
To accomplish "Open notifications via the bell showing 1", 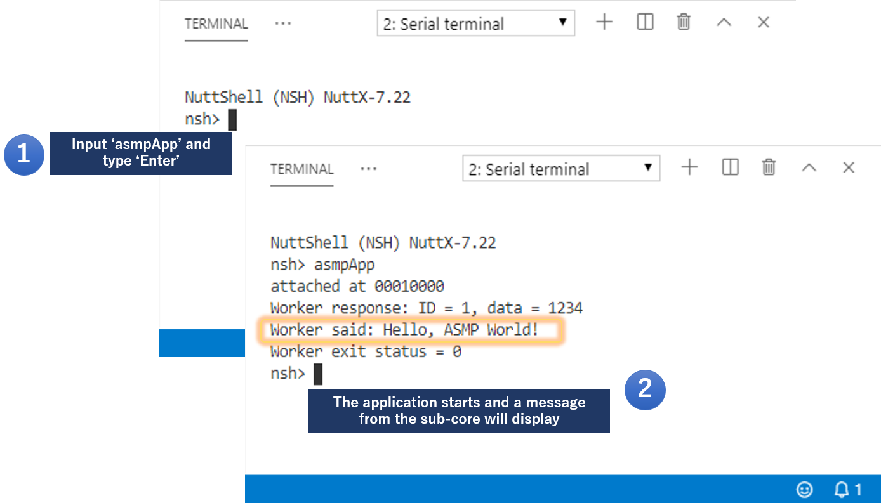I will (843, 490).
